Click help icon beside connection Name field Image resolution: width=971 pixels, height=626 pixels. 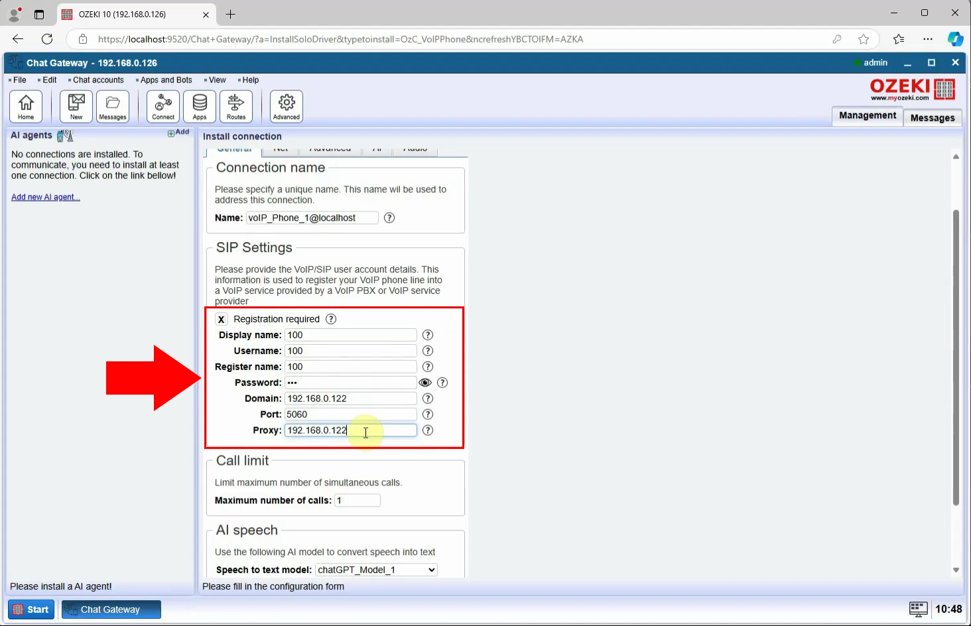point(389,218)
